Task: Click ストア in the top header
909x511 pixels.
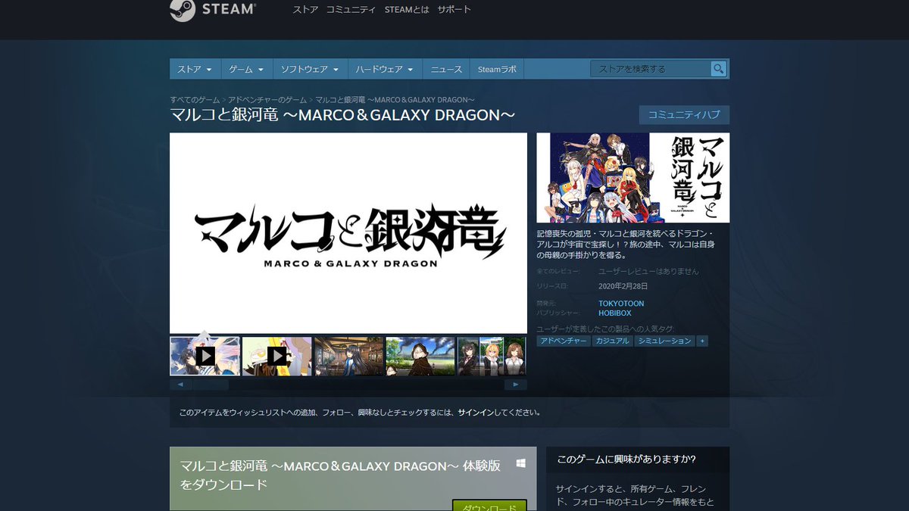Action: tap(305, 10)
